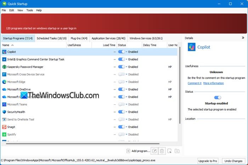Click the Undo Changes button

point(233,161)
